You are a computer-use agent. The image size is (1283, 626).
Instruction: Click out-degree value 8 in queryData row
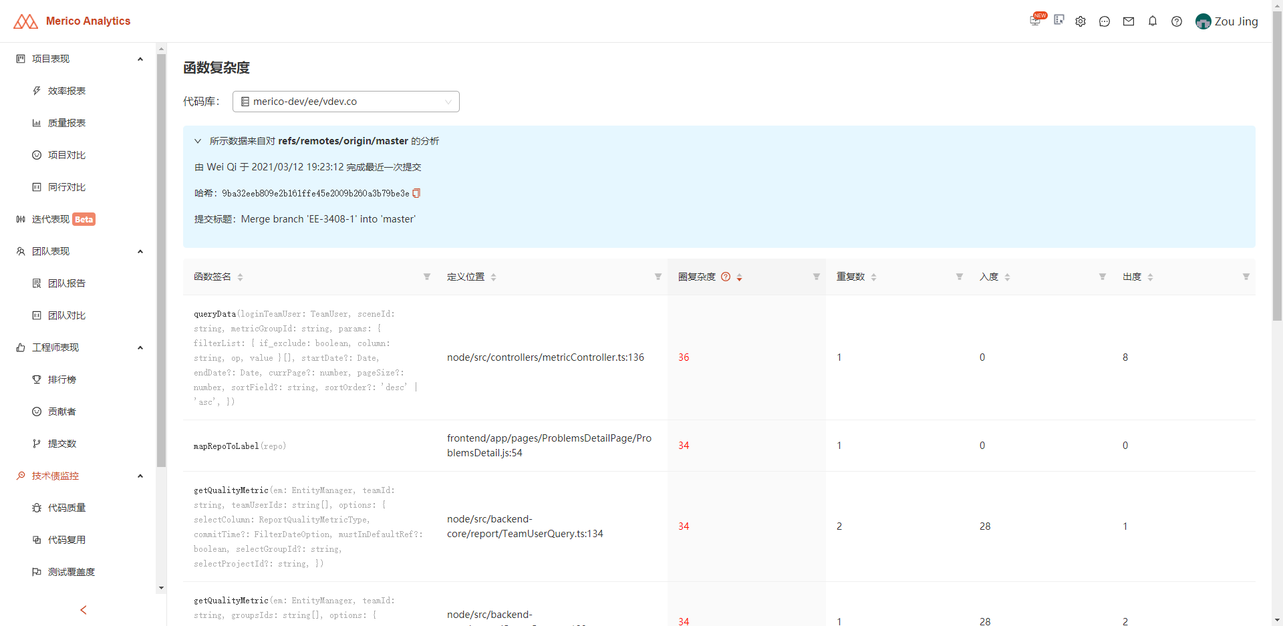tap(1125, 357)
